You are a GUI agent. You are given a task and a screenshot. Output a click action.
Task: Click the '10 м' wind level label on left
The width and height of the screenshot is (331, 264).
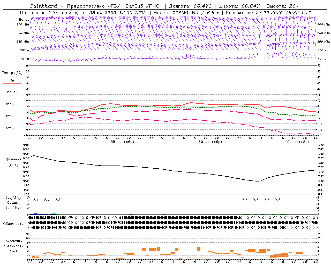(x=25, y=59)
